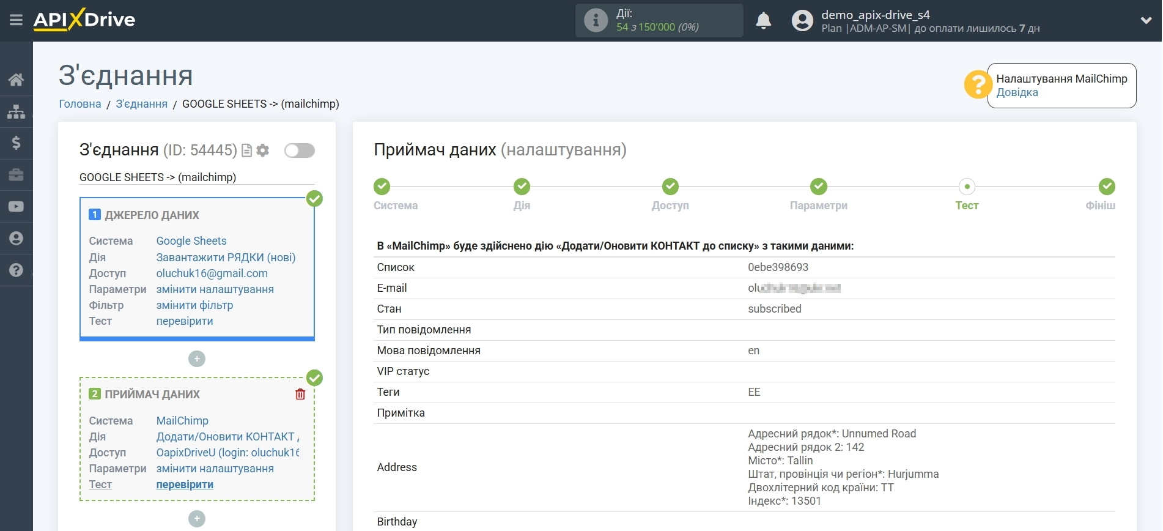Open notifications bell
The height and width of the screenshot is (531, 1163).
point(763,20)
